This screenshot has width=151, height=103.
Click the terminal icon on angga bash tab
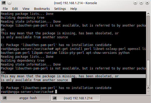point(5,98)
